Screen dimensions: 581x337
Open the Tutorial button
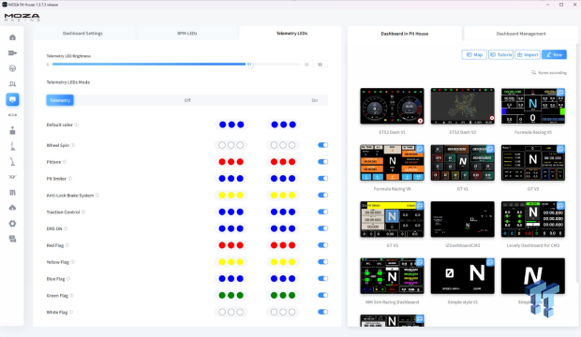500,55
